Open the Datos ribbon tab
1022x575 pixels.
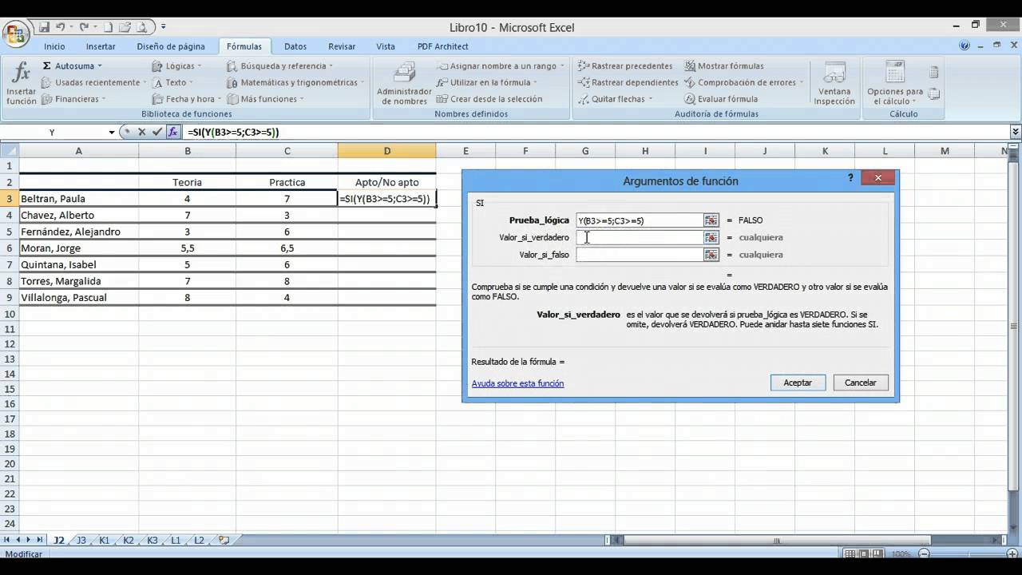tap(295, 46)
